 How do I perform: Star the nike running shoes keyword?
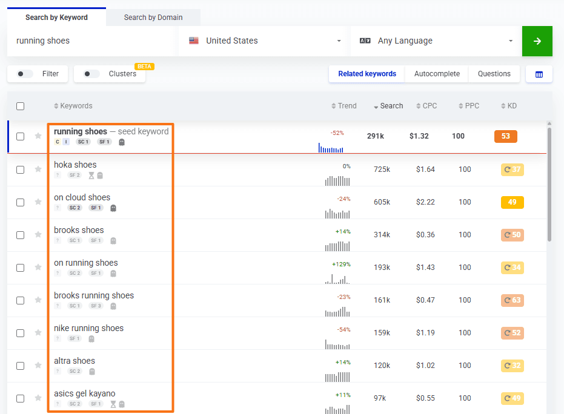38,333
